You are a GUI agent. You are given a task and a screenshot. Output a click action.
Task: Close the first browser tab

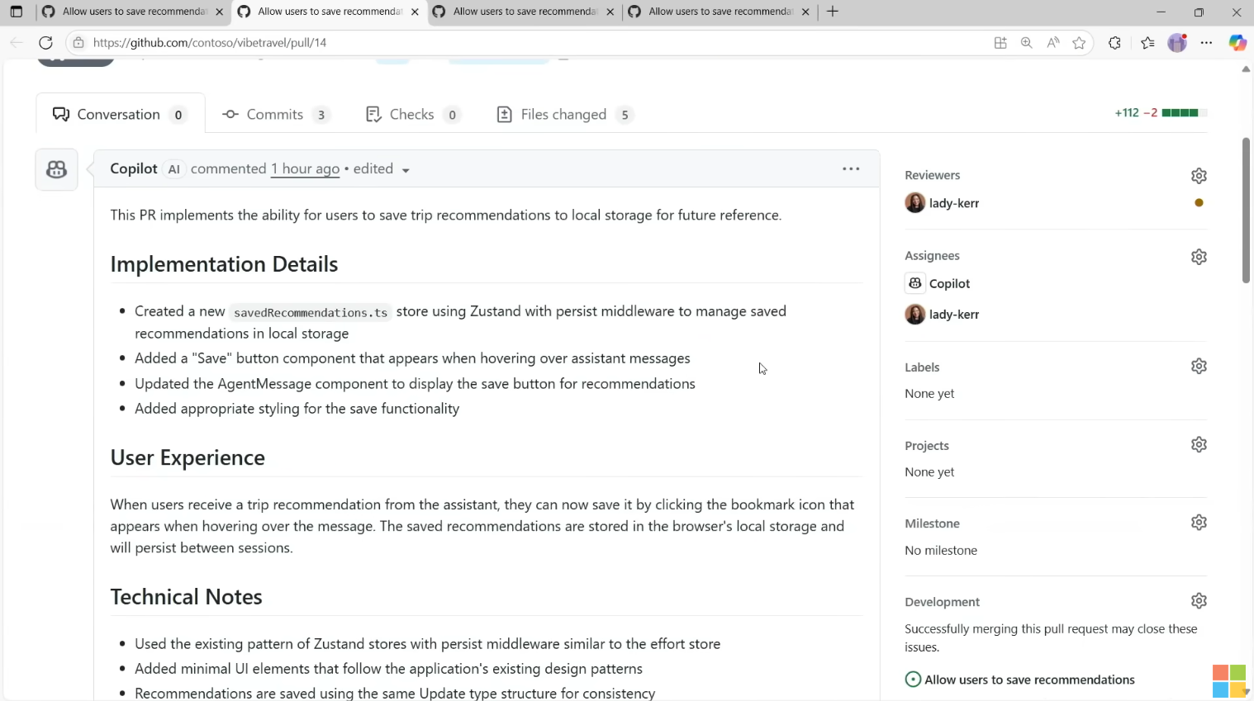220,12
